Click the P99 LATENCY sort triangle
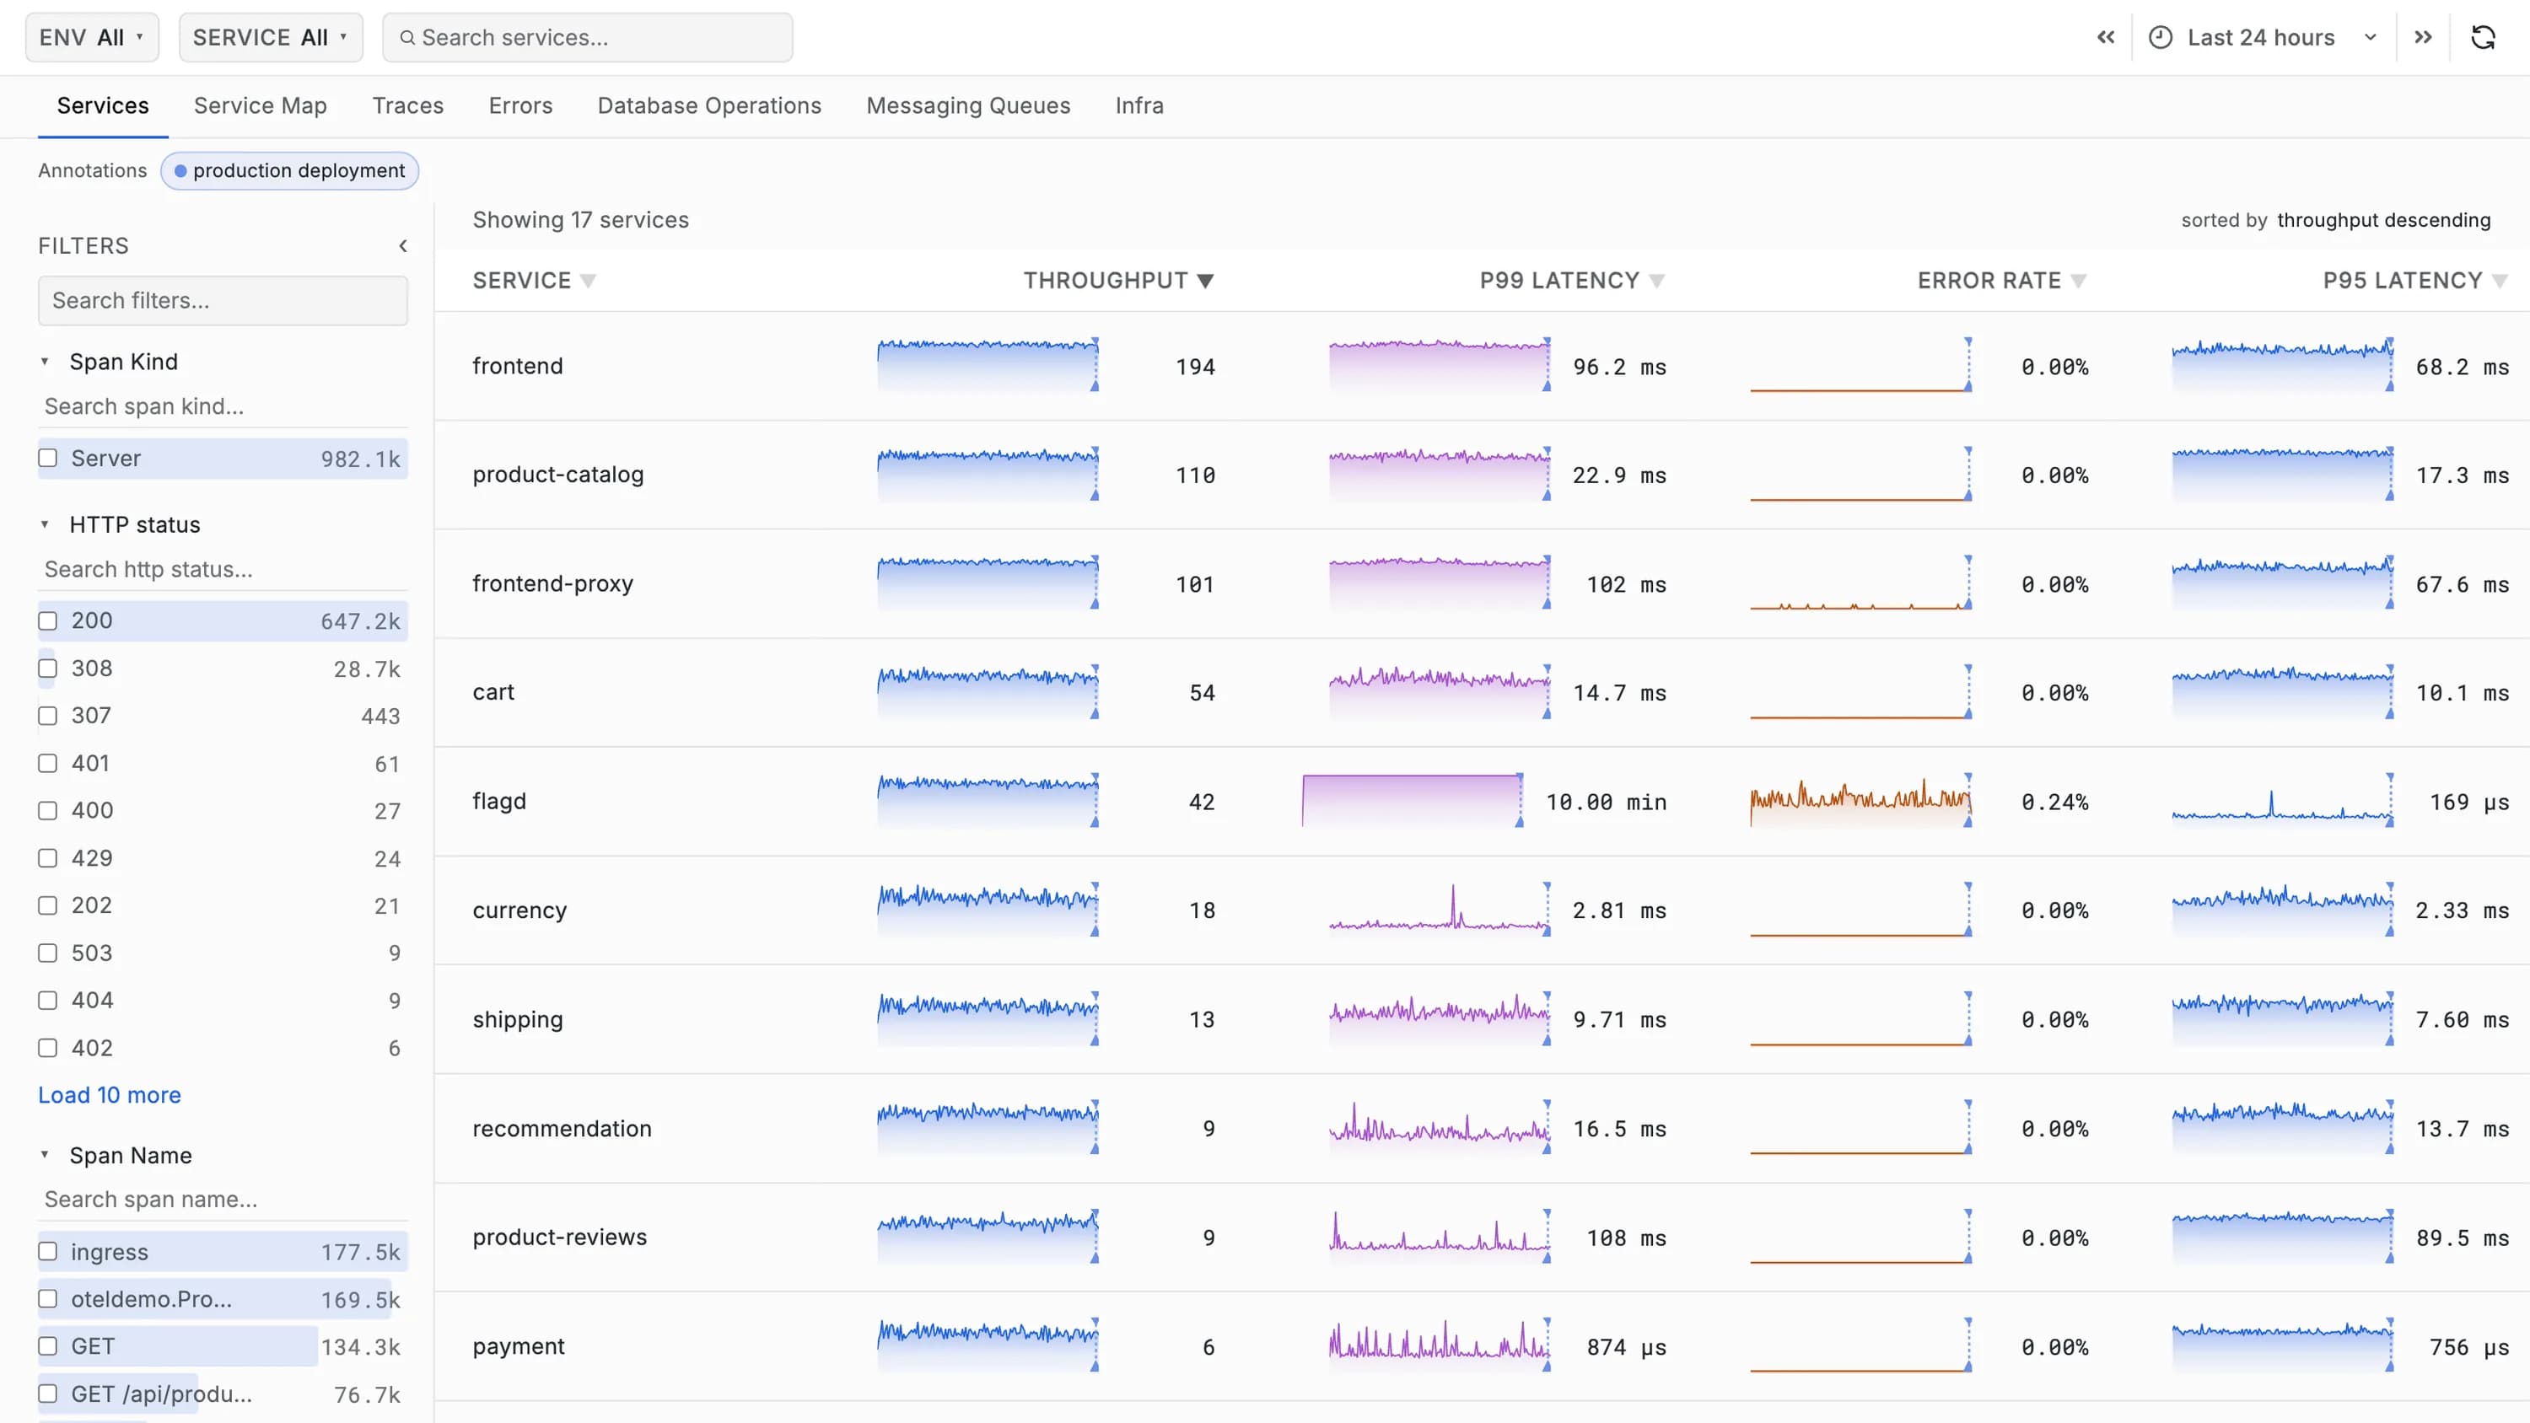This screenshot has height=1423, width=2530. (1657, 281)
